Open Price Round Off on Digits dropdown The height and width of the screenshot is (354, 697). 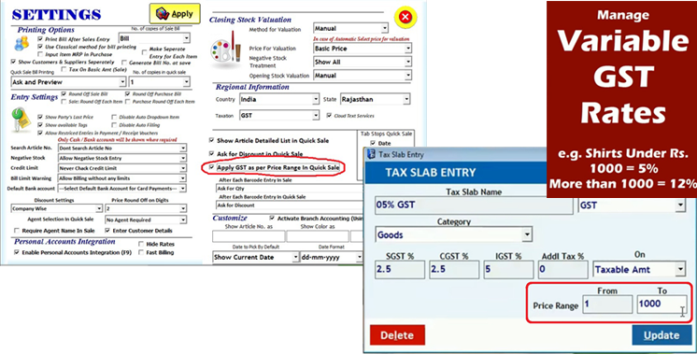(x=146, y=208)
